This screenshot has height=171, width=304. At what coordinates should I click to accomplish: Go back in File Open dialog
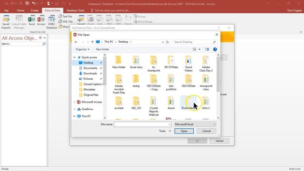76,42
